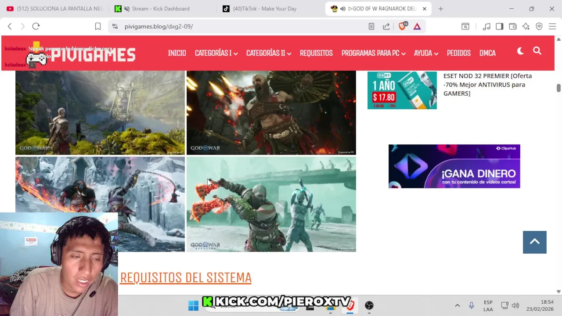Open the browser main menu
Screen dimensions: 562x316
[x=552, y=26]
